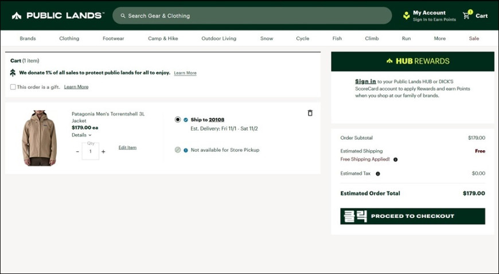Click info icon beside Not available for Store Pickup

pos(186,150)
